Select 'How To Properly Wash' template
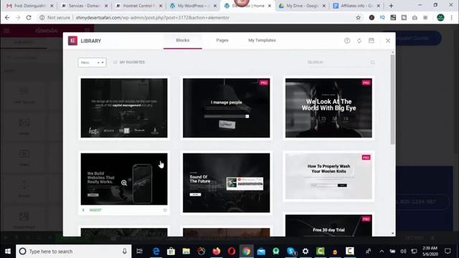Viewport: 459px width, 258px height. click(x=328, y=176)
